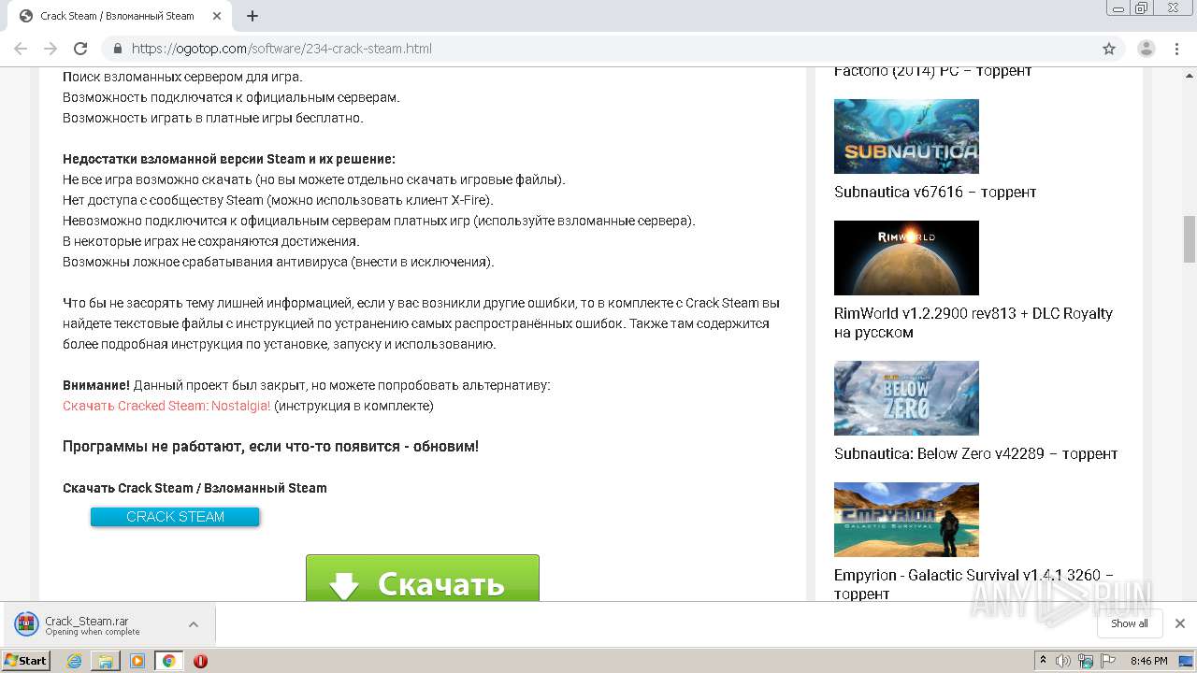This screenshot has width=1197, height=673.
Task: Open Empyrion - Galactic Survival v1.4.1 link
Action: point(973,584)
